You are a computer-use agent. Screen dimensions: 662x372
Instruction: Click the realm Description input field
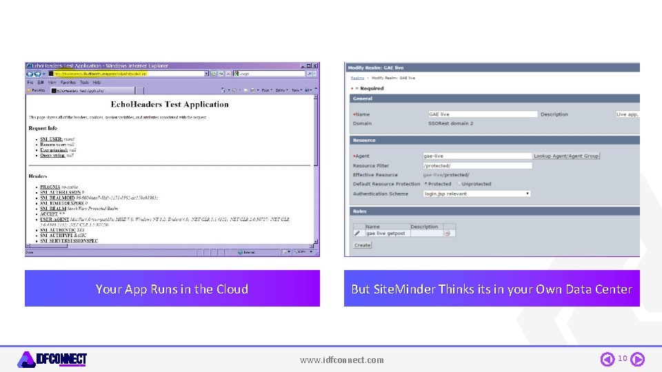click(627, 114)
